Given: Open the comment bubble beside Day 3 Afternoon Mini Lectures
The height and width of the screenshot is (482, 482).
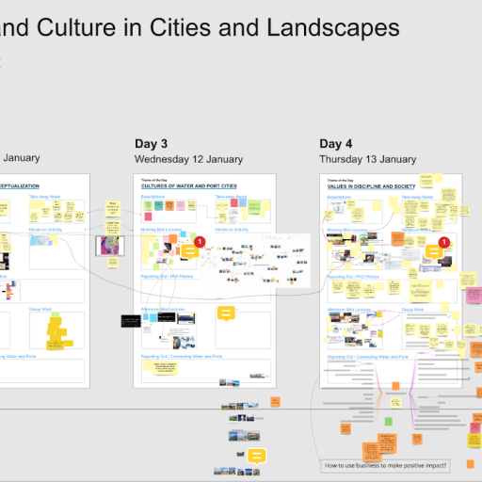Looking at the screenshot, I should pyautogui.click(x=226, y=313).
